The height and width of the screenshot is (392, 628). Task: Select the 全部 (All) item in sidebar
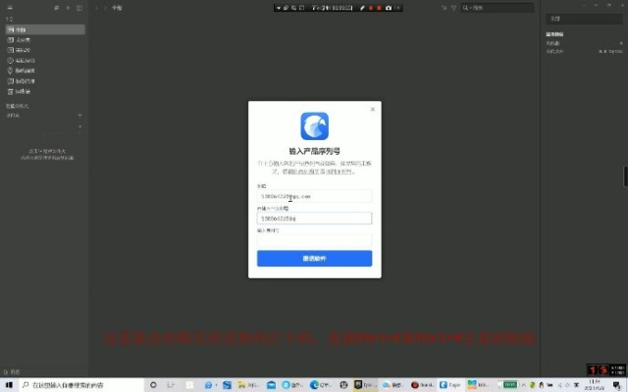click(45, 29)
